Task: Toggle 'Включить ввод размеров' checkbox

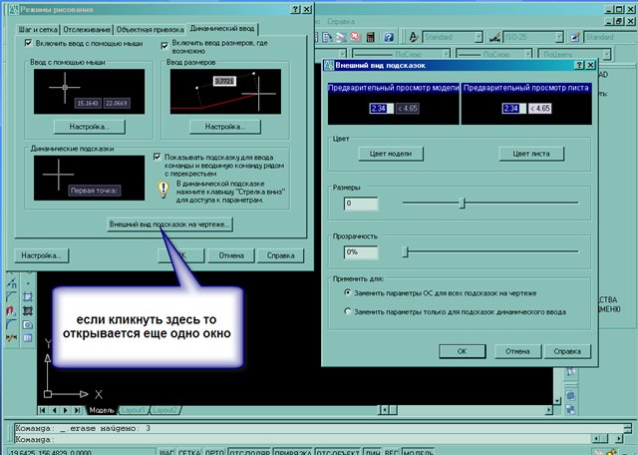Action: point(163,45)
